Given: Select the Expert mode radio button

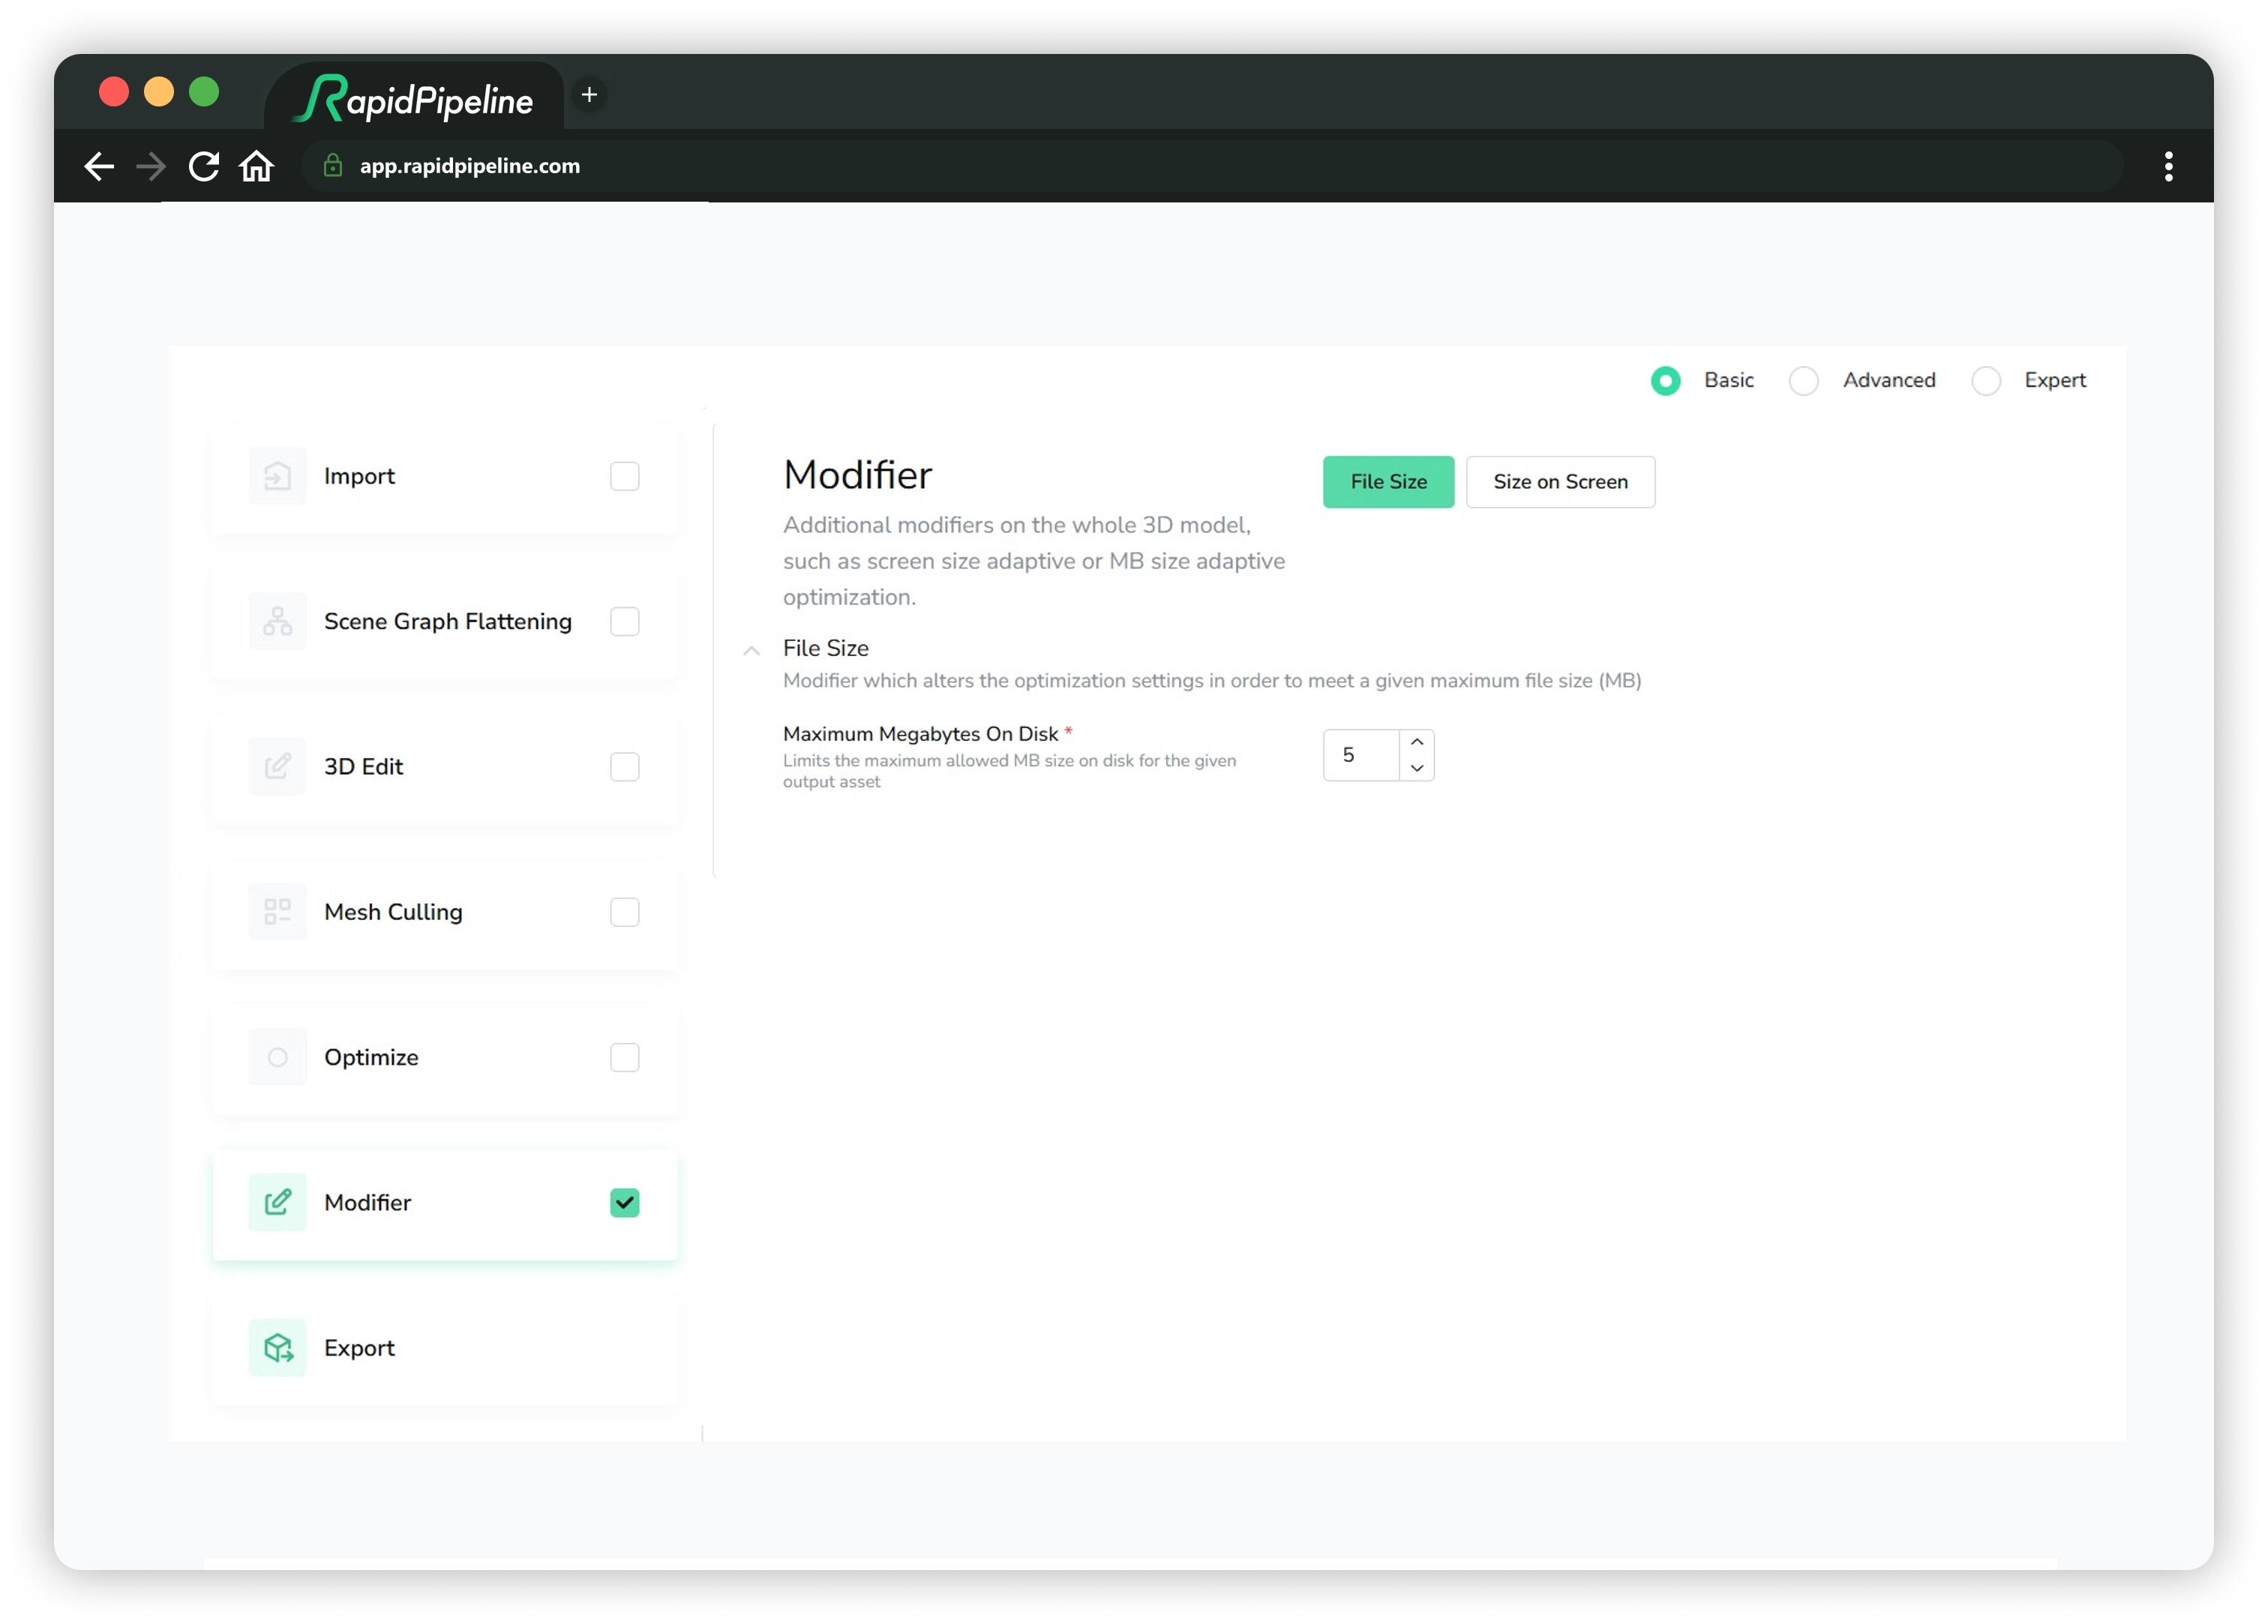Looking at the screenshot, I should click(x=1985, y=381).
